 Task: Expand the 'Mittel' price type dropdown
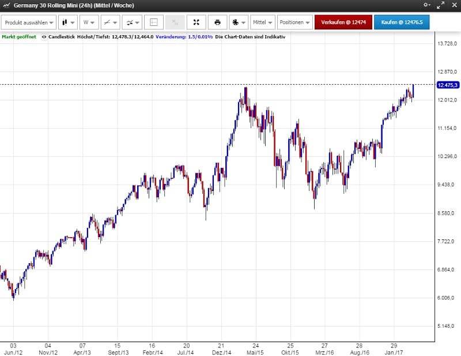point(262,23)
